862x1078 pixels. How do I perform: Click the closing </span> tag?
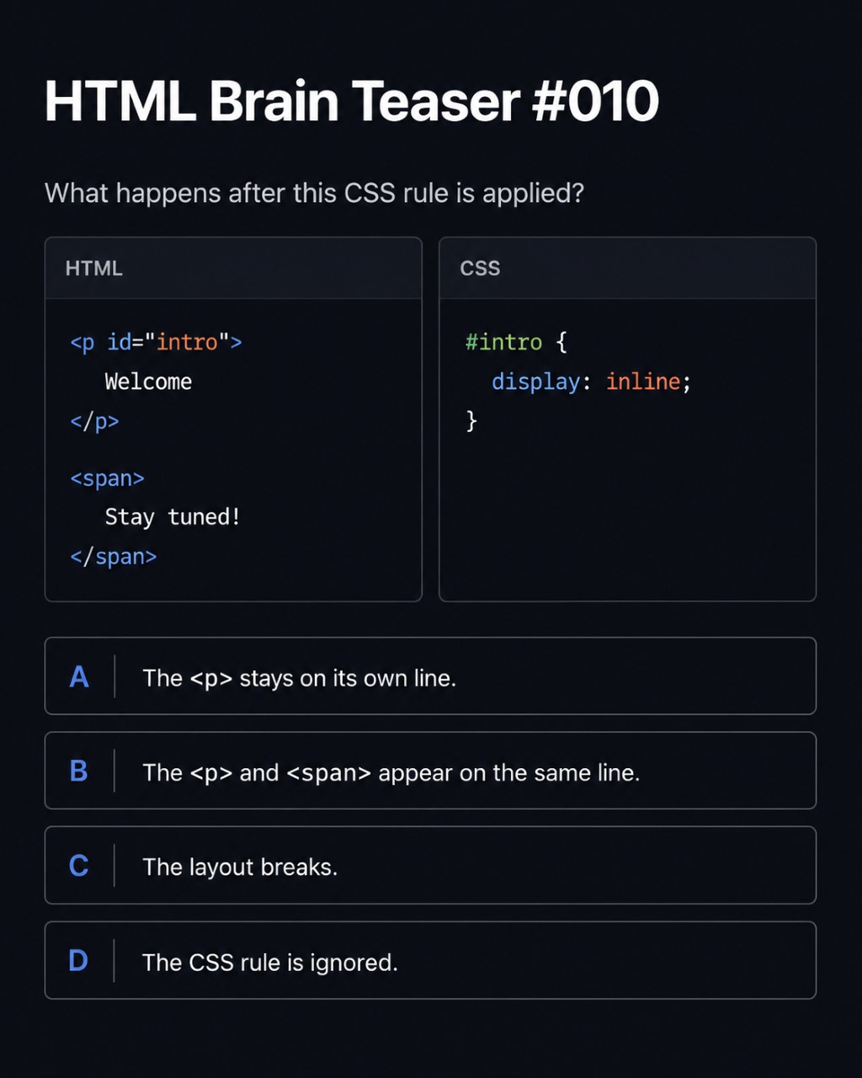pos(114,557)
